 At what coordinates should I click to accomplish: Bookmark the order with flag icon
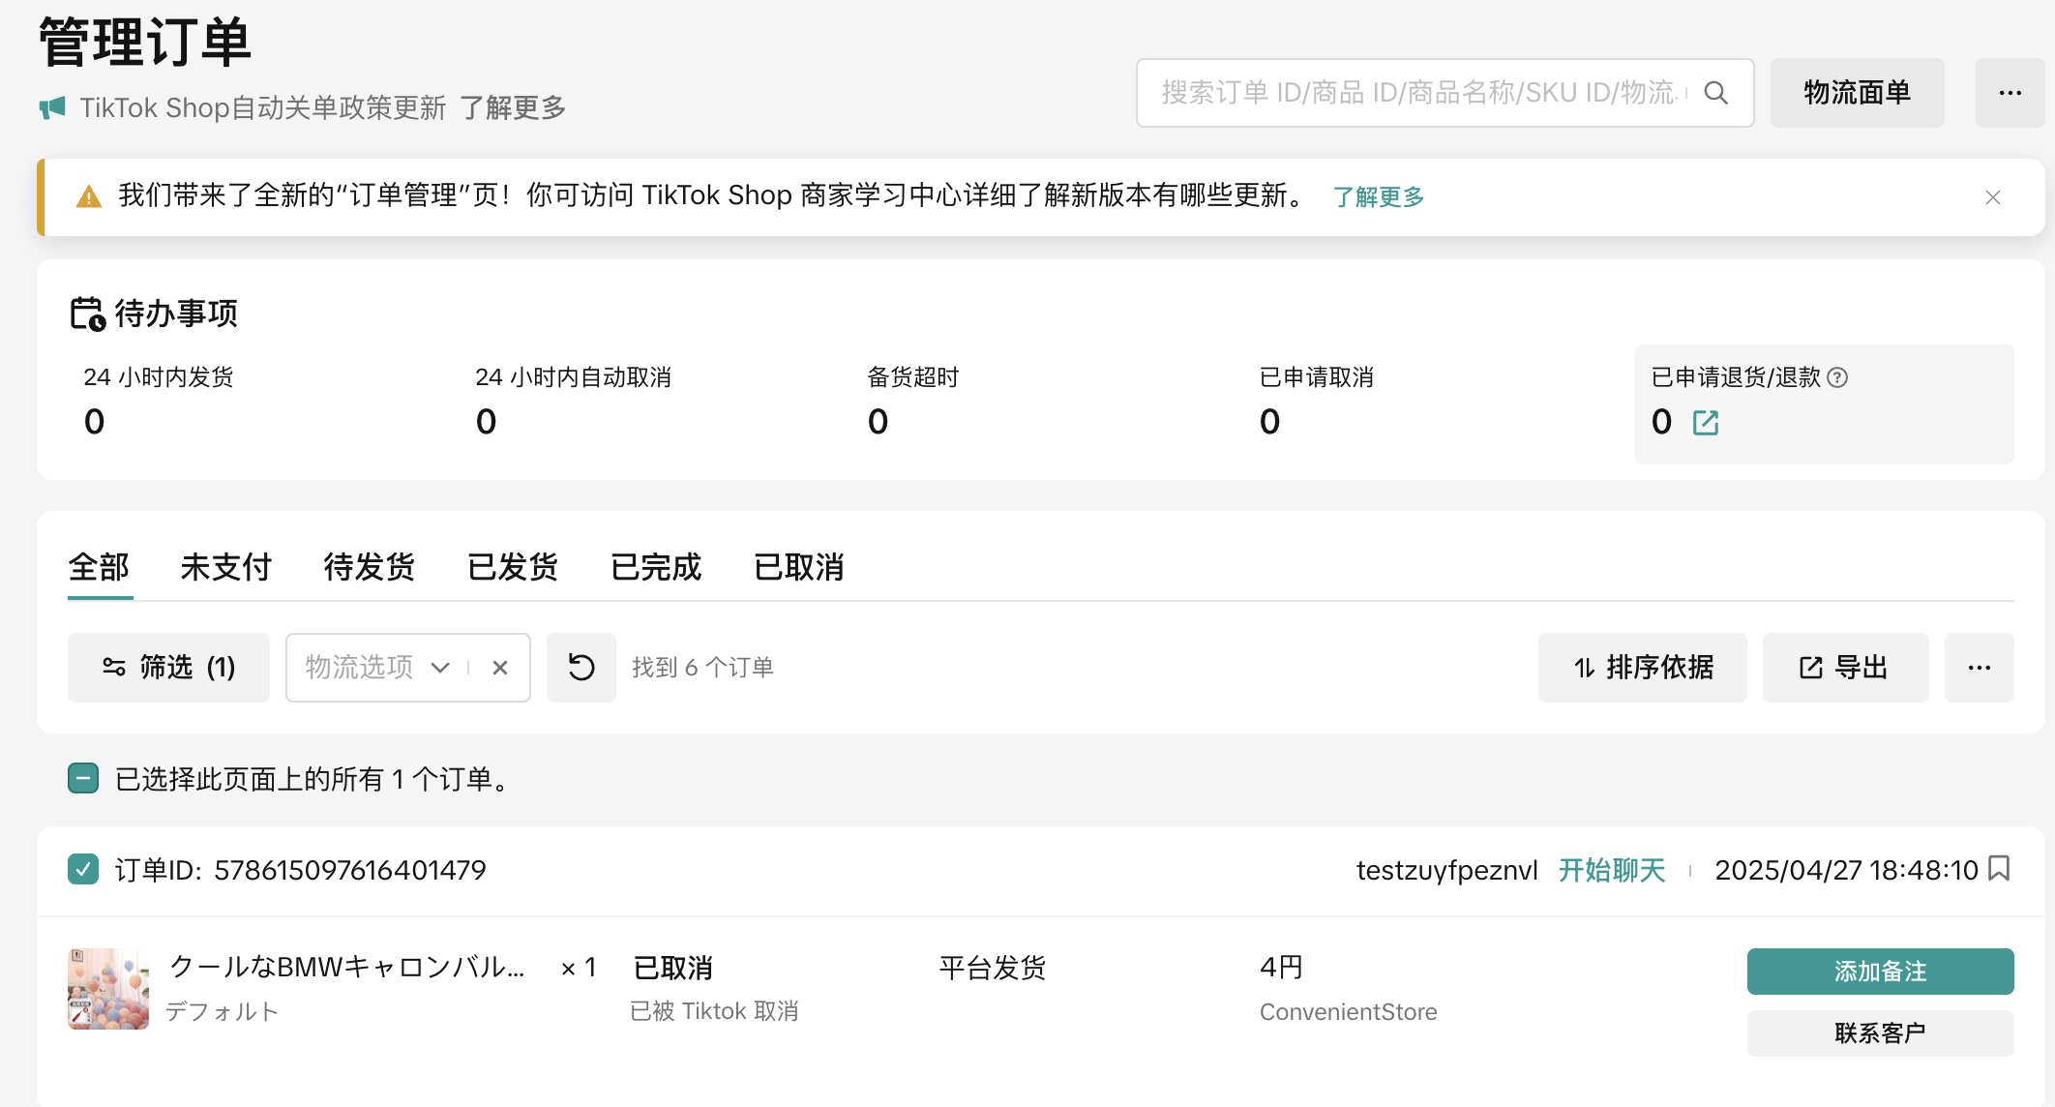(x=1999, y=869)
